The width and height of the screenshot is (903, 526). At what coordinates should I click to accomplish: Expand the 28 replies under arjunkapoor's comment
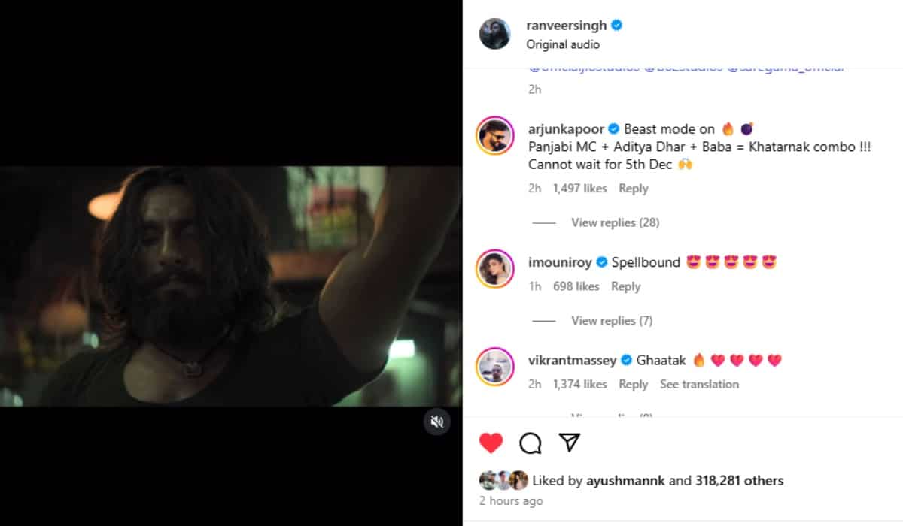click(x=615, y=222)
